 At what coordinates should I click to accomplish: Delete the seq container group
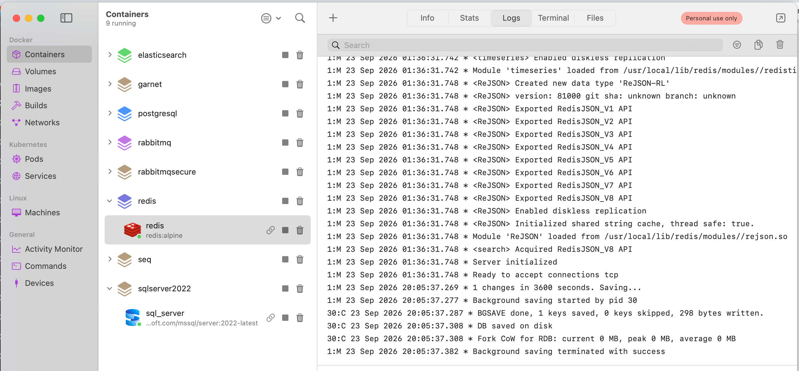[x=300, y=259]
